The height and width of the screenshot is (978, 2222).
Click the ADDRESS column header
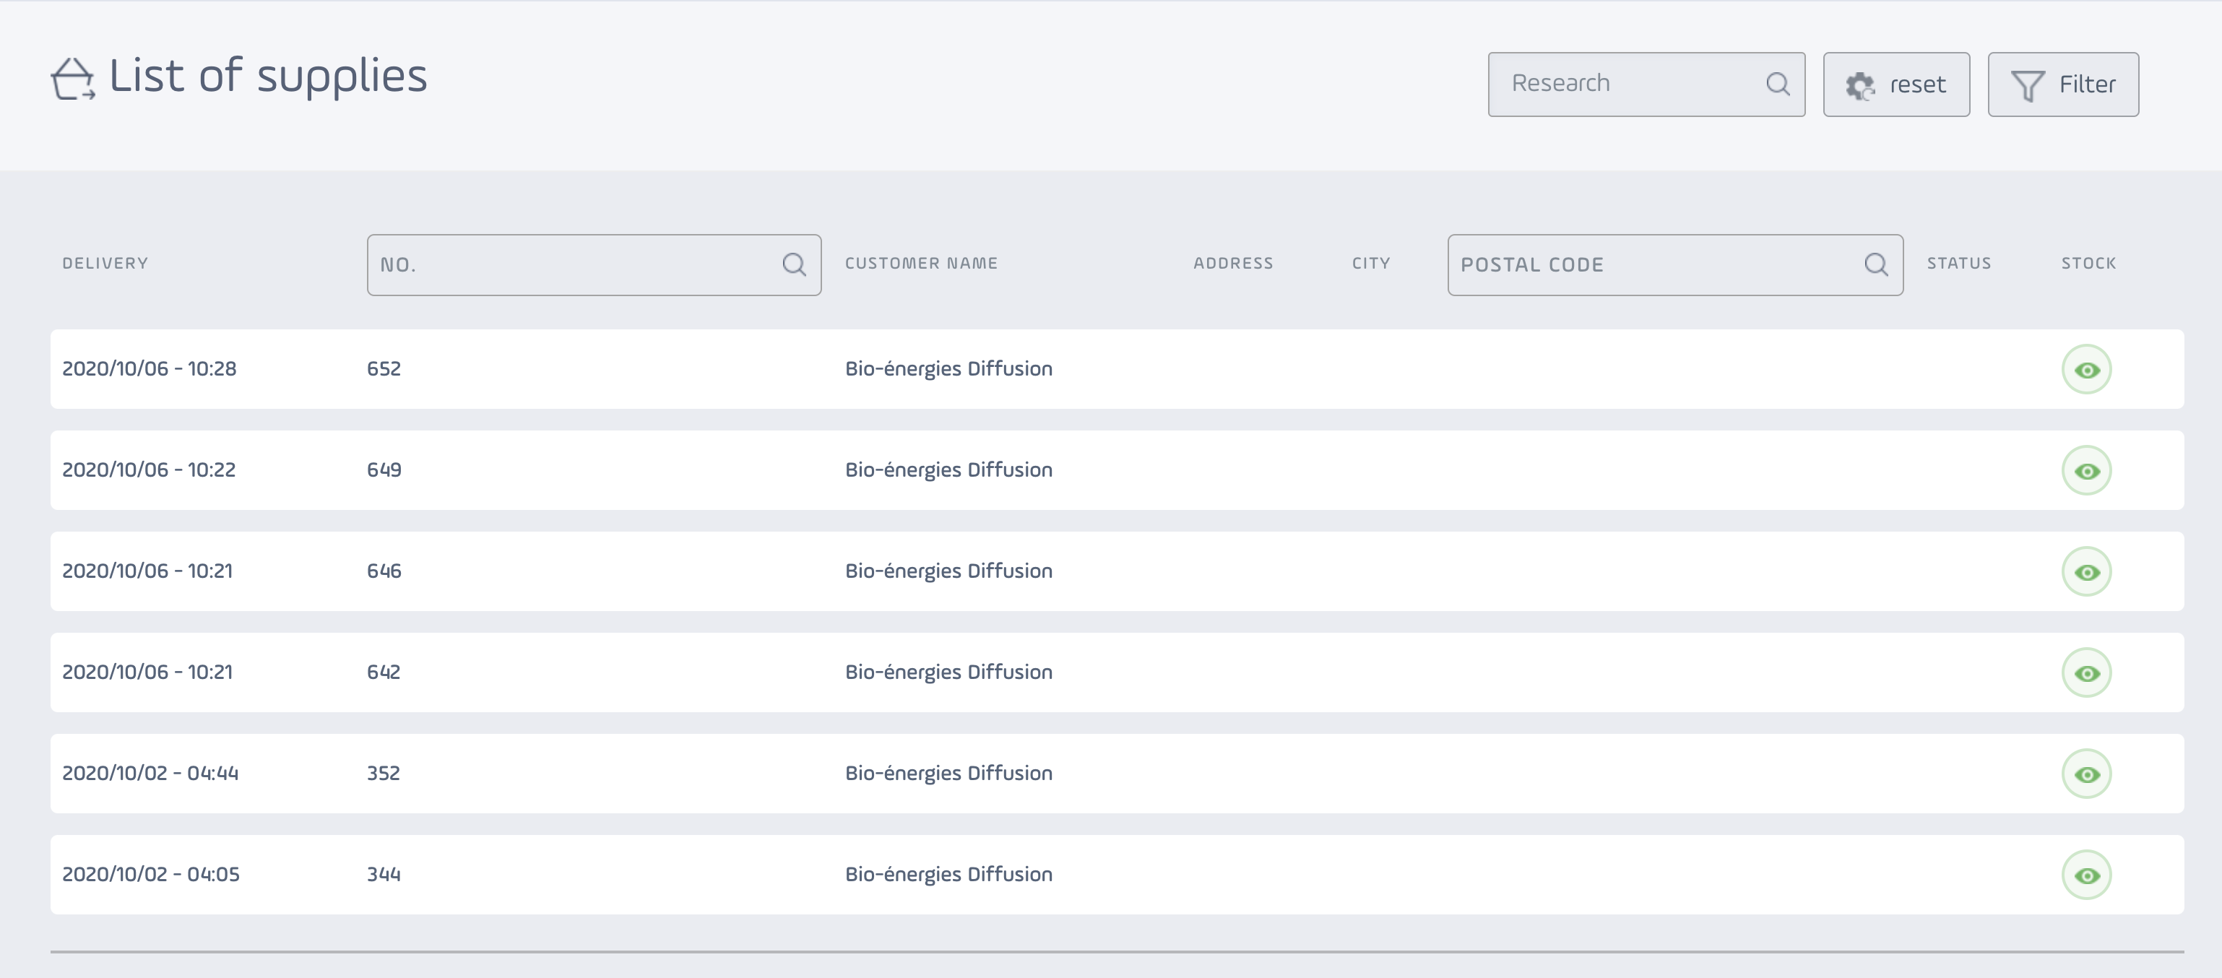point(1232,263)
